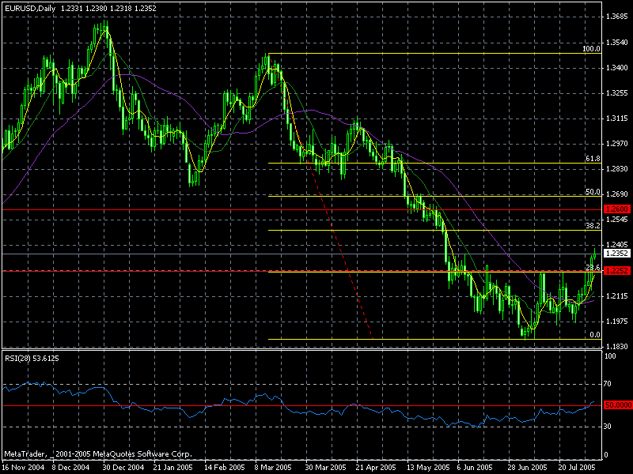This screenshot has height=474, width=633.
Task: Click the current price tag 1.2352
Action: point(617,254)
